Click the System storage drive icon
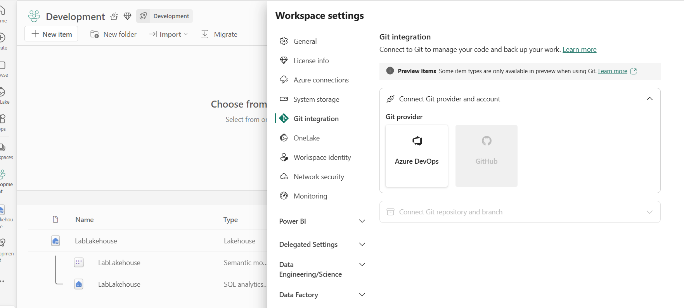This screenshot has width=684, height=308. 284,99
